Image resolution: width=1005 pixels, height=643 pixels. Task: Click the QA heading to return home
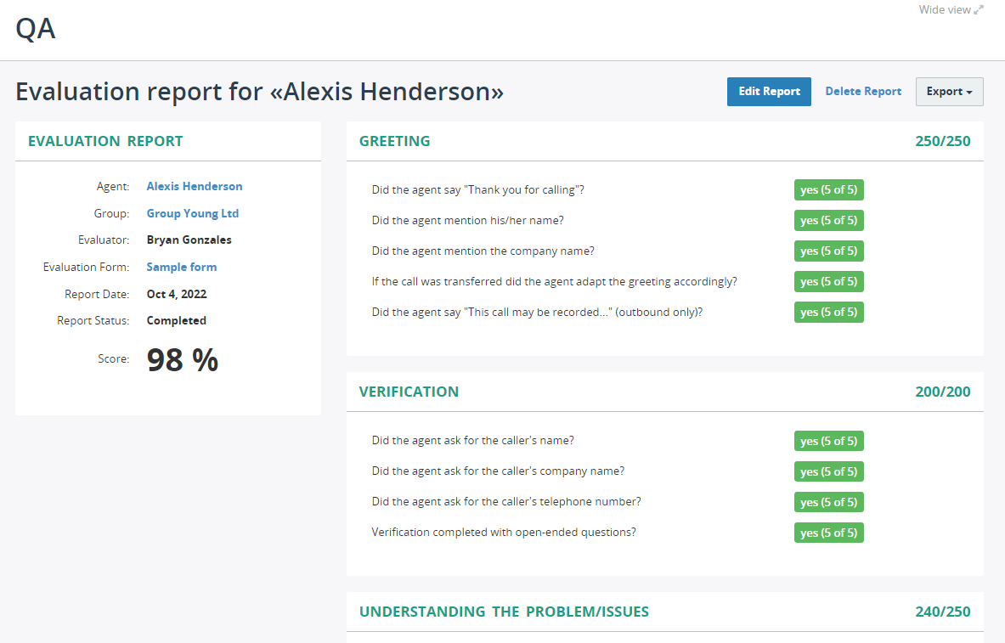pyautogui.click(x=36, y=28)
